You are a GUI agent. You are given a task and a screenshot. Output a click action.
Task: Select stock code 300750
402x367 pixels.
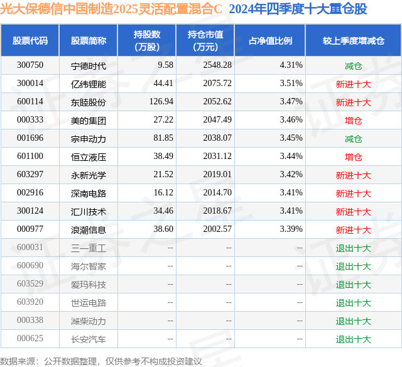tap(30, 65)
